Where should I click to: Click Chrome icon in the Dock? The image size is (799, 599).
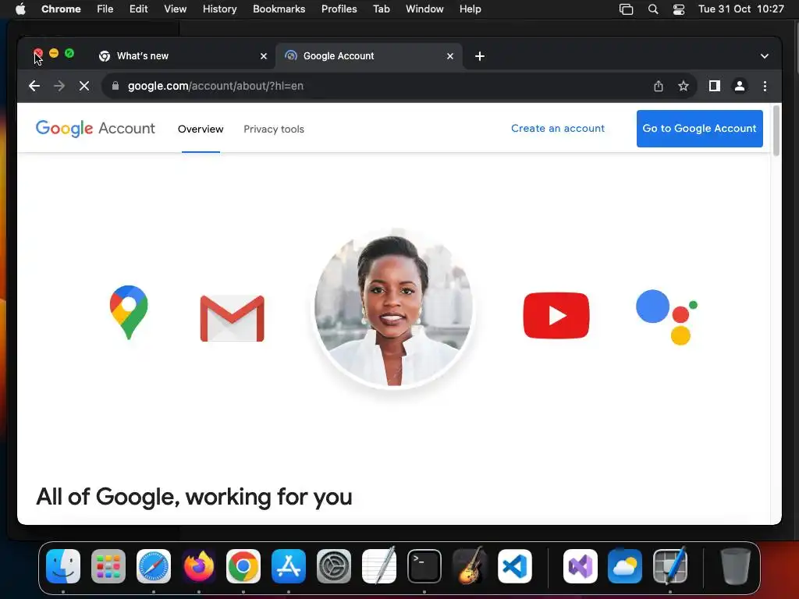pos(243,566)
